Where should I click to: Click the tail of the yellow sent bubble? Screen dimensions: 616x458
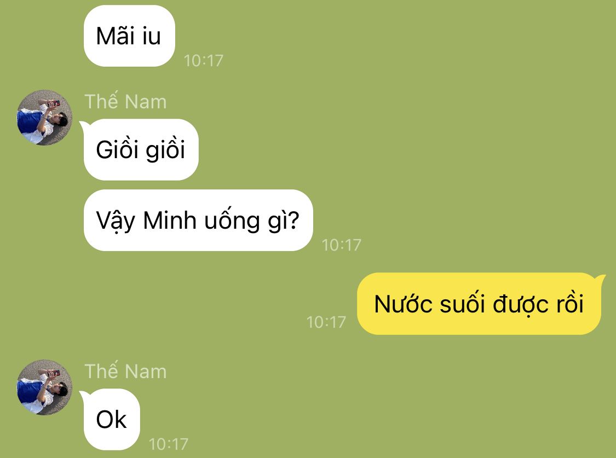(x=600, y=279)
